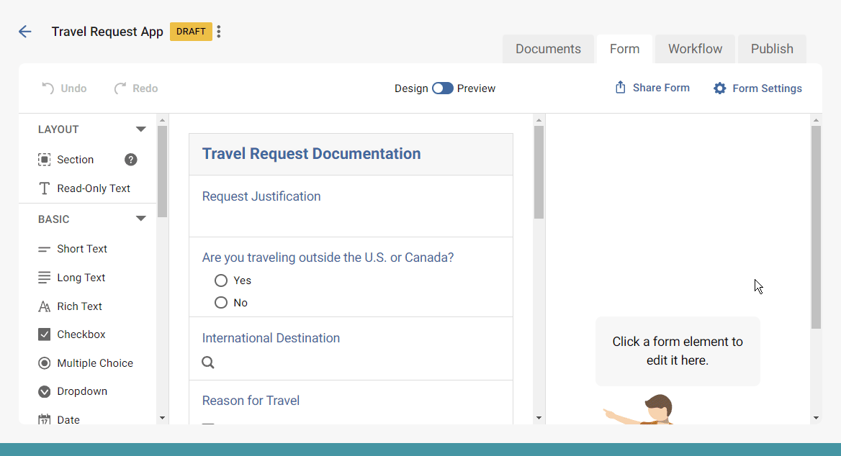Image resolution: width=841 pixels, height=456 pixels.
Task: Add a Rich Text field
Action: (79, 306)
